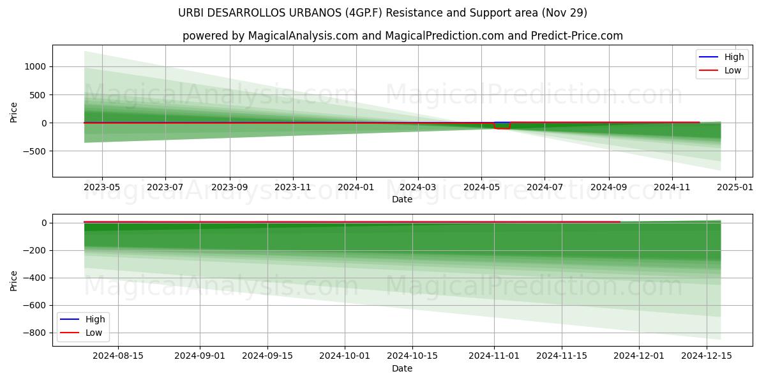The image size is (766, 383).
Task: Click 'High' in the bottom chart legend
Action: coord(96,319)
